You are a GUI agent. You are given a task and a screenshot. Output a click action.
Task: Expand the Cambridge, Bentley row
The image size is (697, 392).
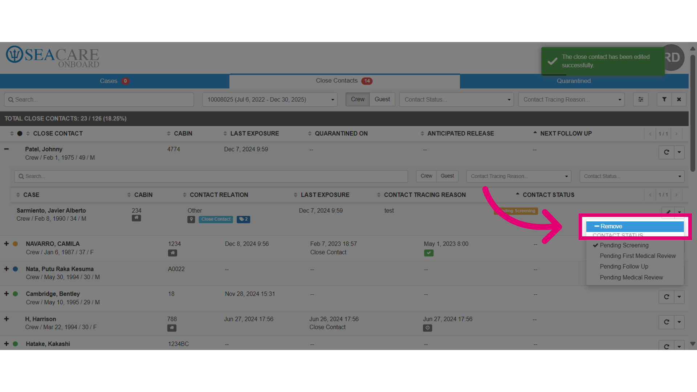pos(6,294)
